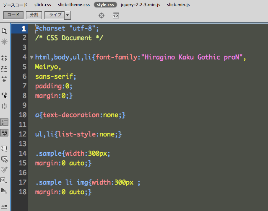Click the Meiryo, font name line
Viewport: 268px width, 211px height.
[x=48, y=67]
